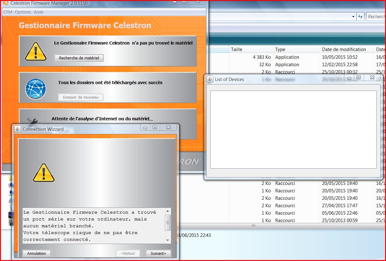Viewport: 386px width, 261px height.
Task: Click the warning triangle inside Connection Wizzard
Action: coord(44,173)
